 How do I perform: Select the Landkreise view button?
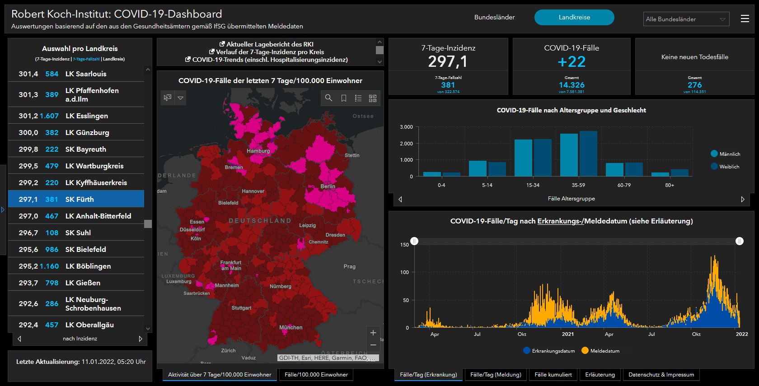point(574,17)
